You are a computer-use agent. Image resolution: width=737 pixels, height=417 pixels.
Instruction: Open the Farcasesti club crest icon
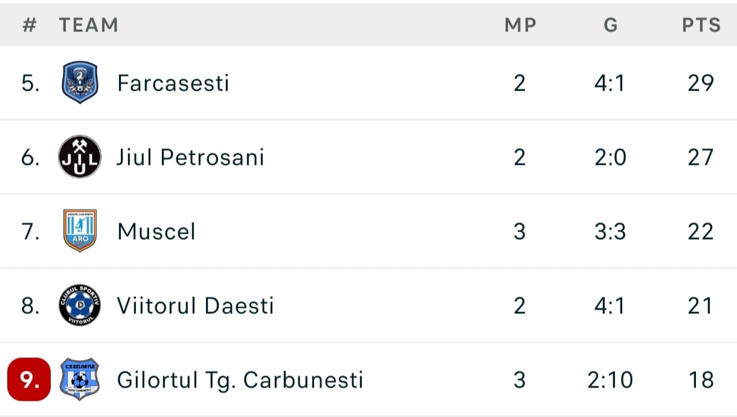pos(80,83)
